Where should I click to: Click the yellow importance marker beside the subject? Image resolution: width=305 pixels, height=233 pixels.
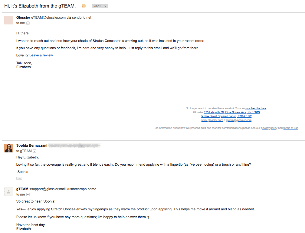(84, 6)
